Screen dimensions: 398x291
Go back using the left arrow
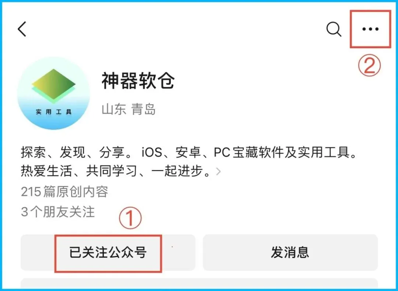(22, 29)
